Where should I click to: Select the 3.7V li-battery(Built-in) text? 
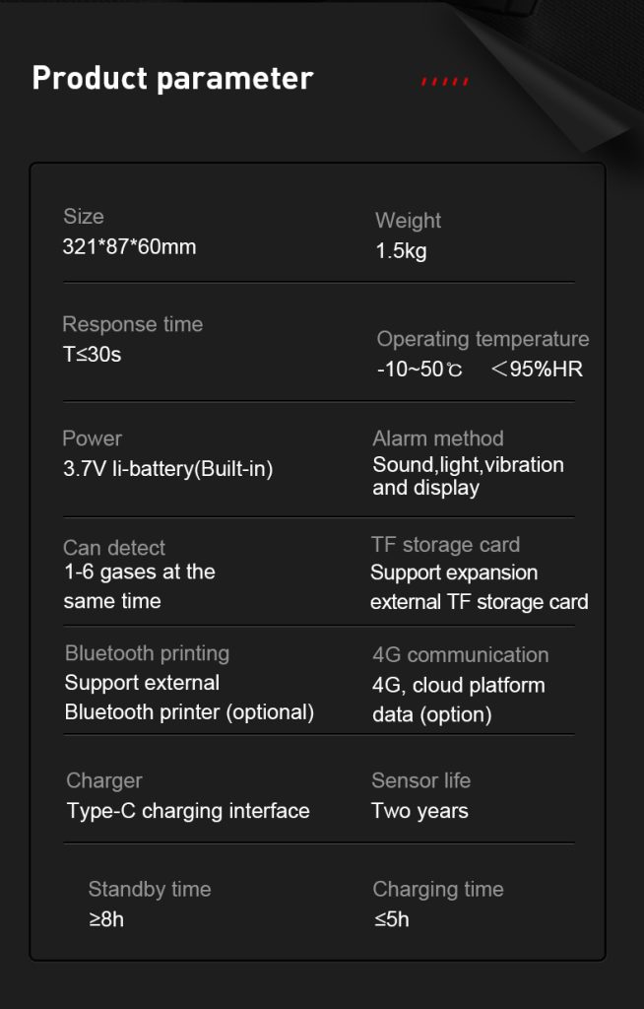[x=167, y=469]
